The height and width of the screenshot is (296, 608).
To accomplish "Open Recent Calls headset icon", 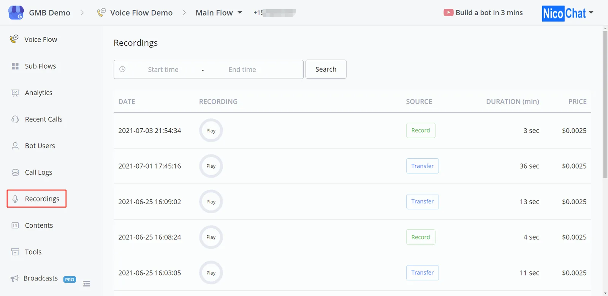I will point(15,119).
